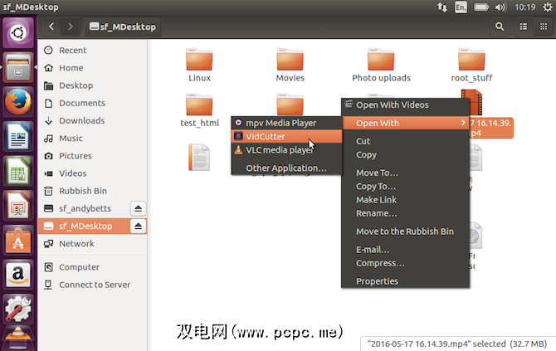Open Computer in the sidebar

pyautogui.click(x=93, y=267)
